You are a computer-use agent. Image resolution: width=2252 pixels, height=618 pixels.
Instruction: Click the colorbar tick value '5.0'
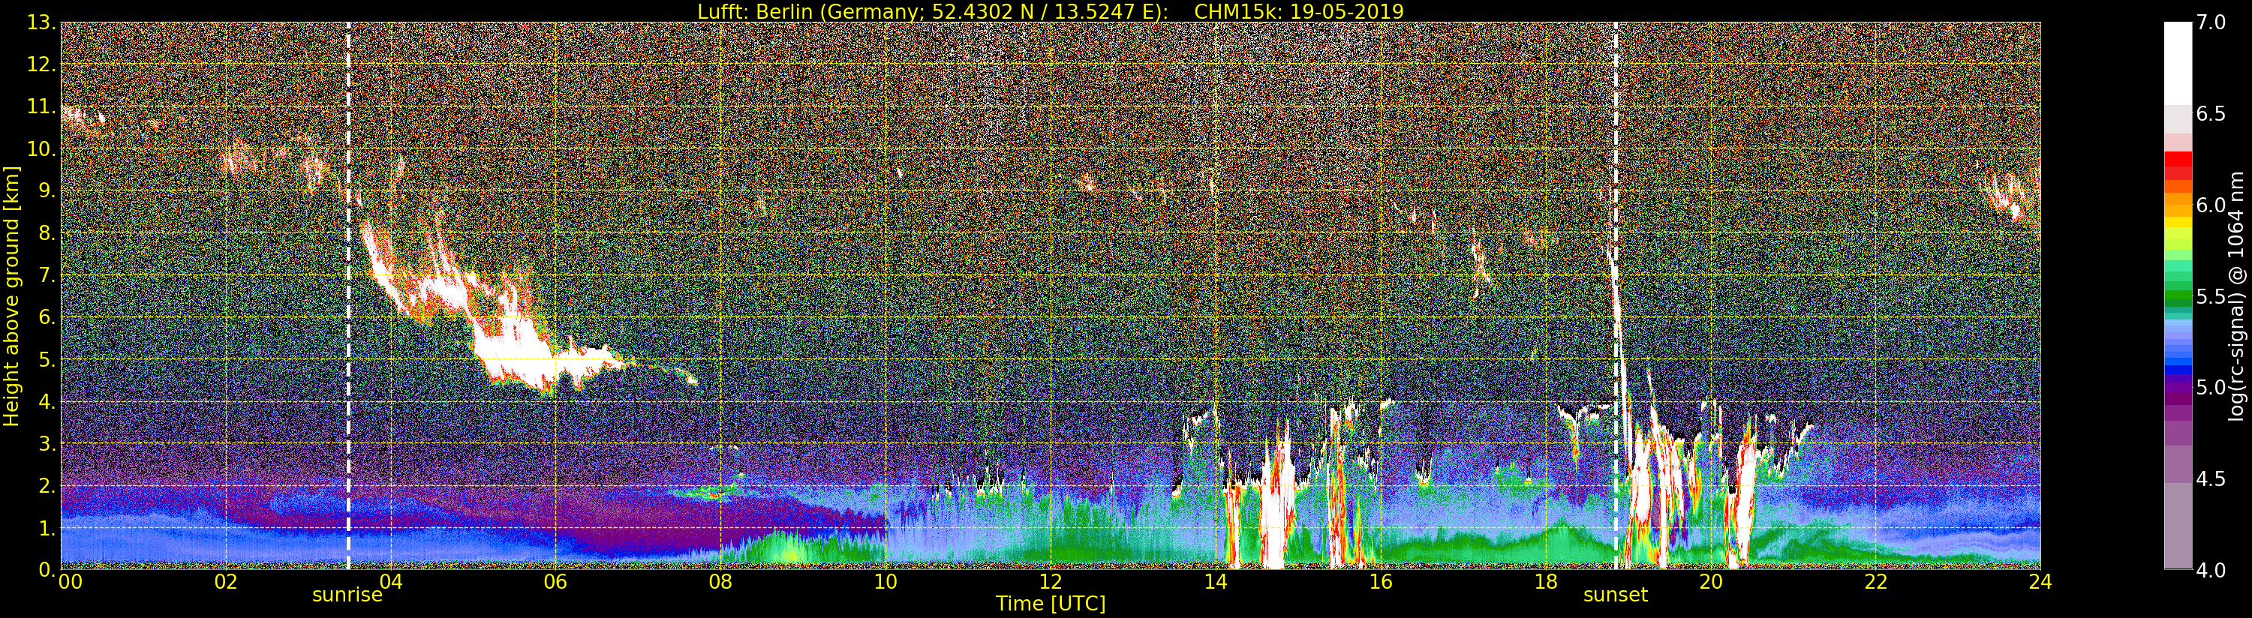point(2211,387)
